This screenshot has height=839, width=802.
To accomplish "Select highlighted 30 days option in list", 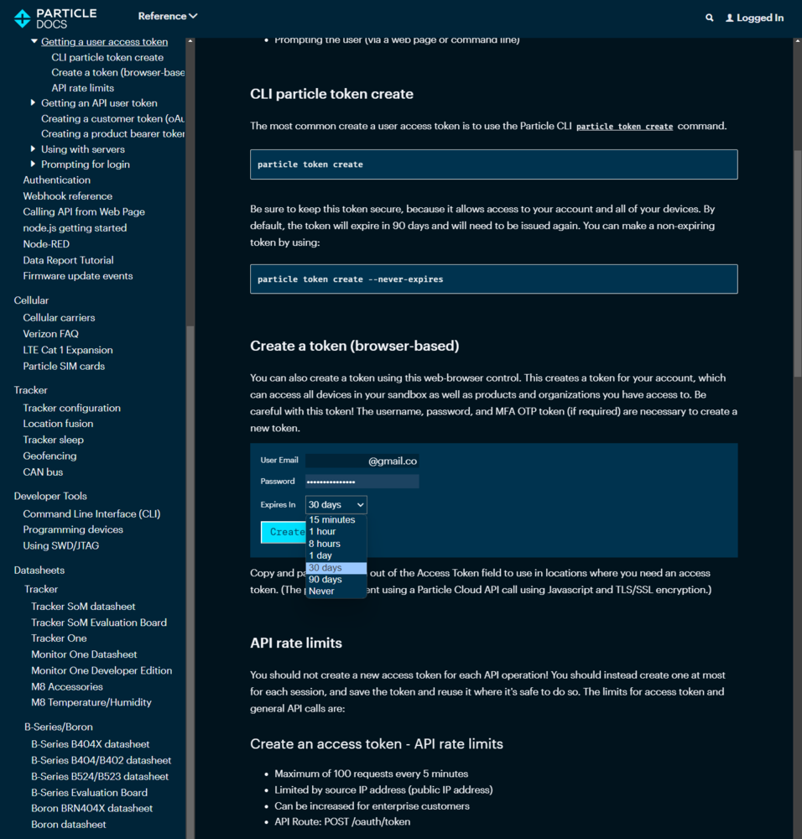I will coord(336,568).
